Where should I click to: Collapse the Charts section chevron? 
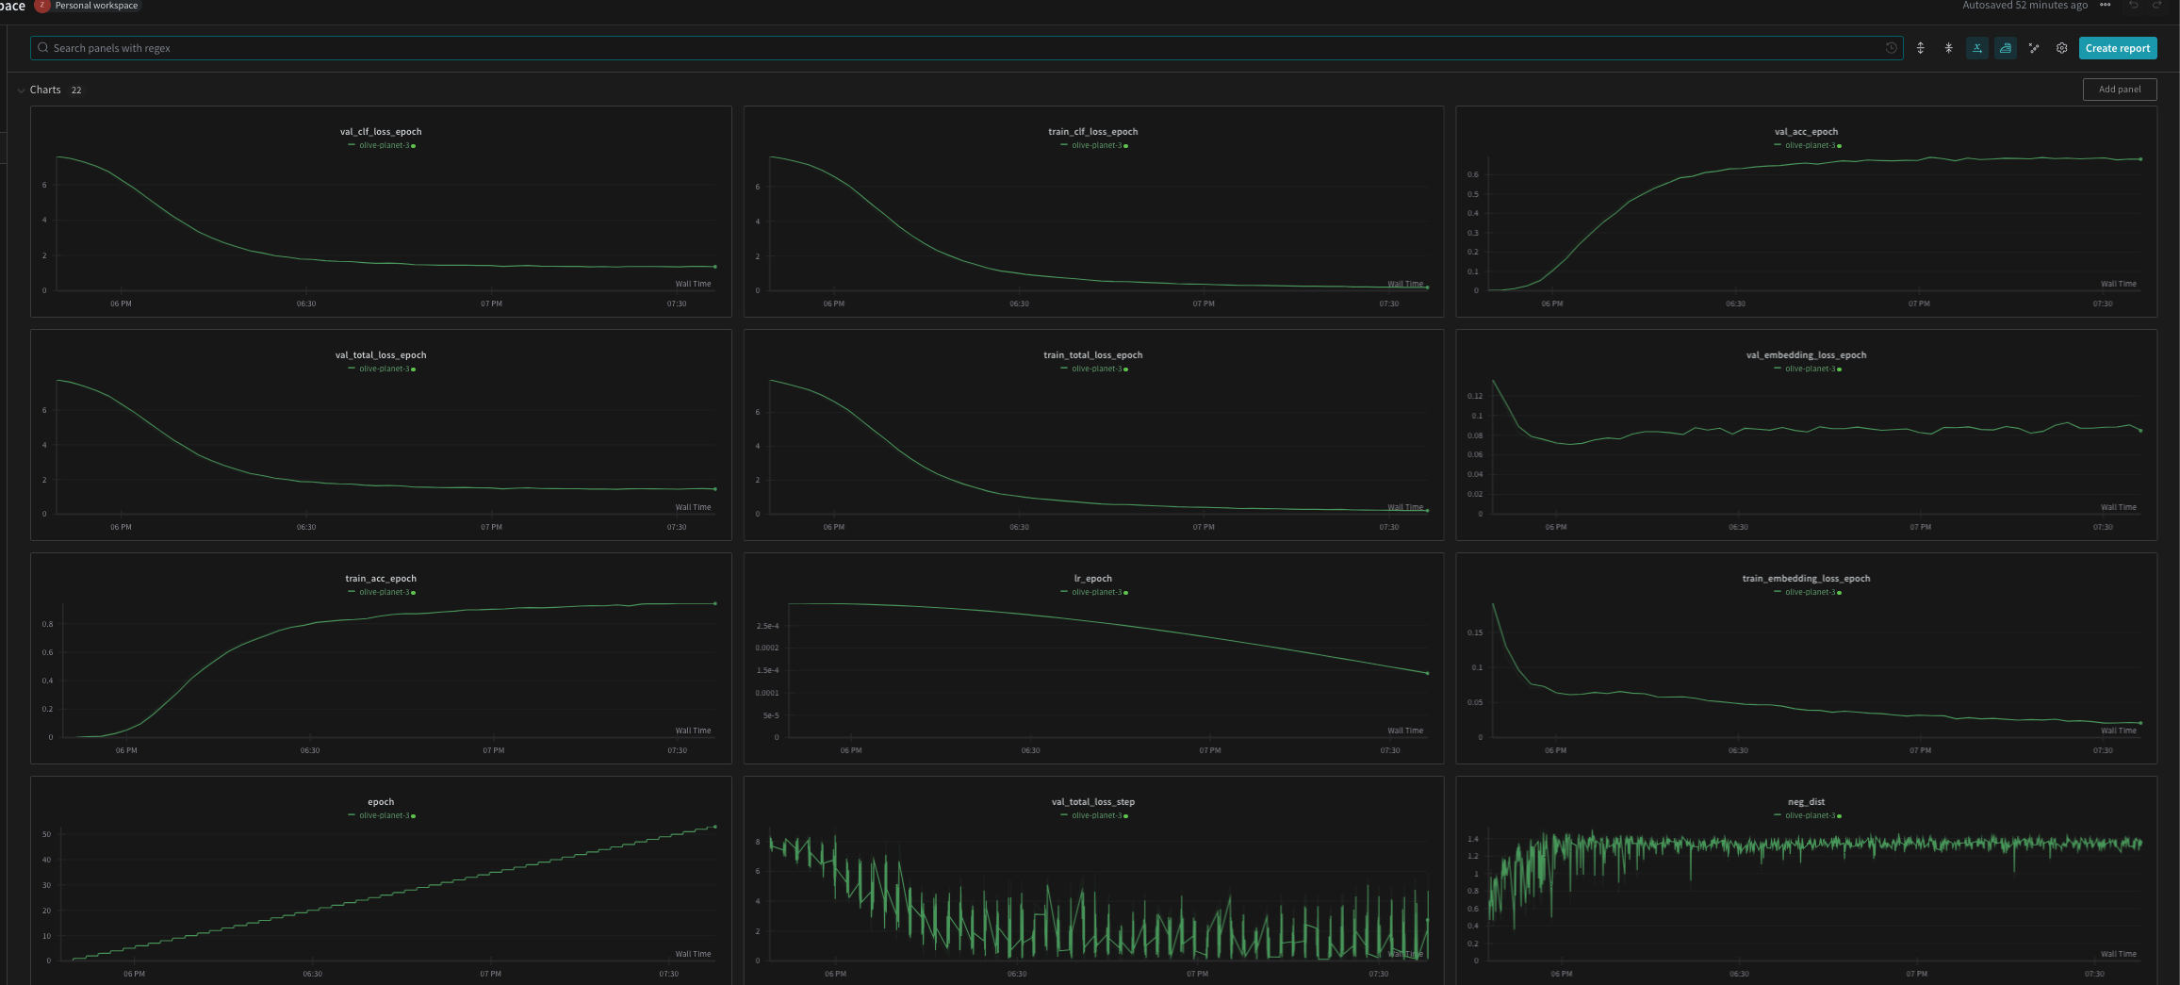click(21, 90)
